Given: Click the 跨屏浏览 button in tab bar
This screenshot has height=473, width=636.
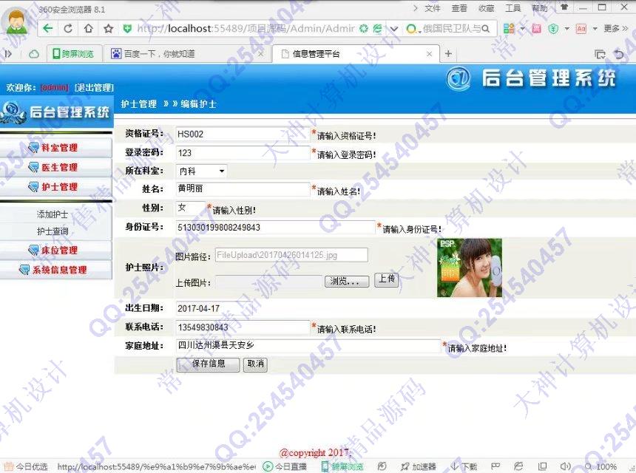Looking at the screenshot, I should [73, 53].
